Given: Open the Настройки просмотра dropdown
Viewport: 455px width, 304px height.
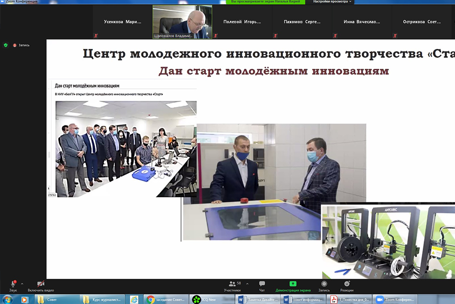Looking at the screenshot, I should (332, 2).
